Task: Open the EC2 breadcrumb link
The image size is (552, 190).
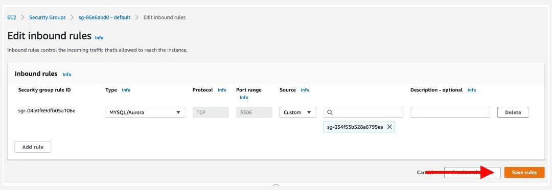Action: pos(11,17)
